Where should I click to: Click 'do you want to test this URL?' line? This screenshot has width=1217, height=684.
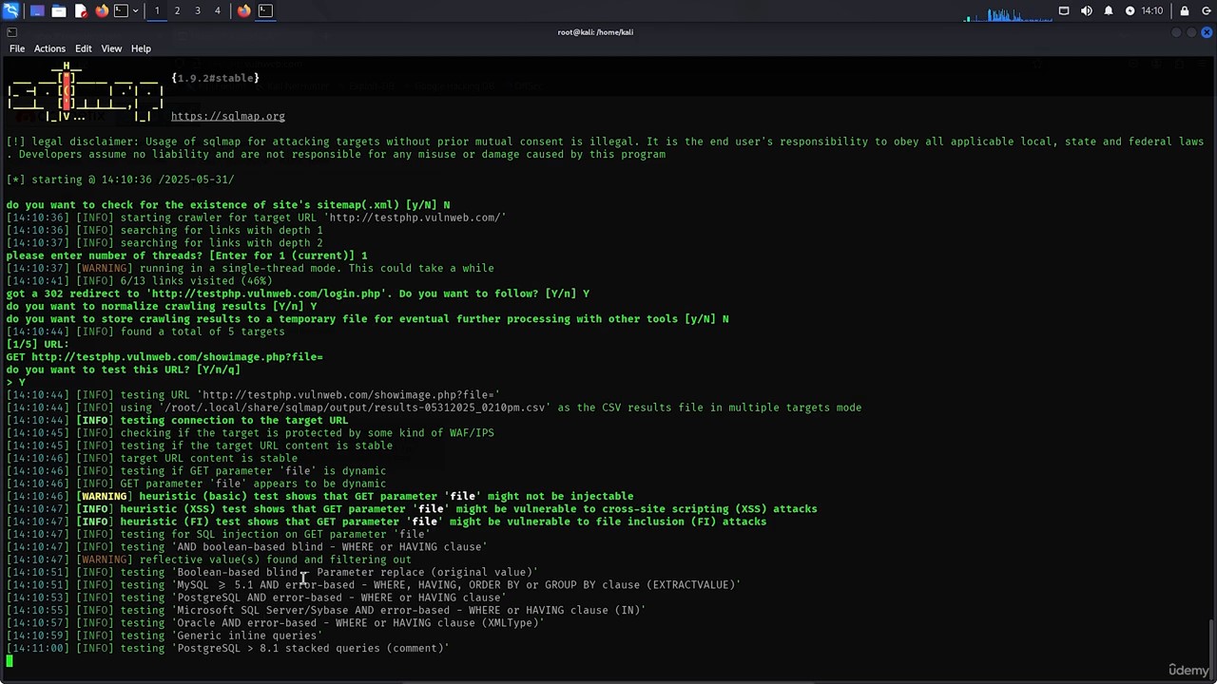click(x=123, y=370)
